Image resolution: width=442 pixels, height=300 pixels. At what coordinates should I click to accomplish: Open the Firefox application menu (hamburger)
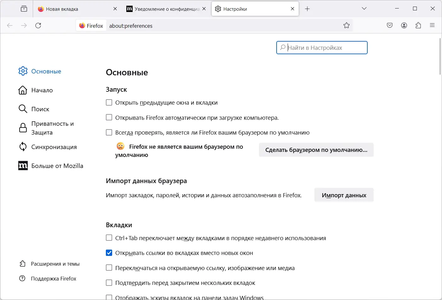[x=432, y=26]
